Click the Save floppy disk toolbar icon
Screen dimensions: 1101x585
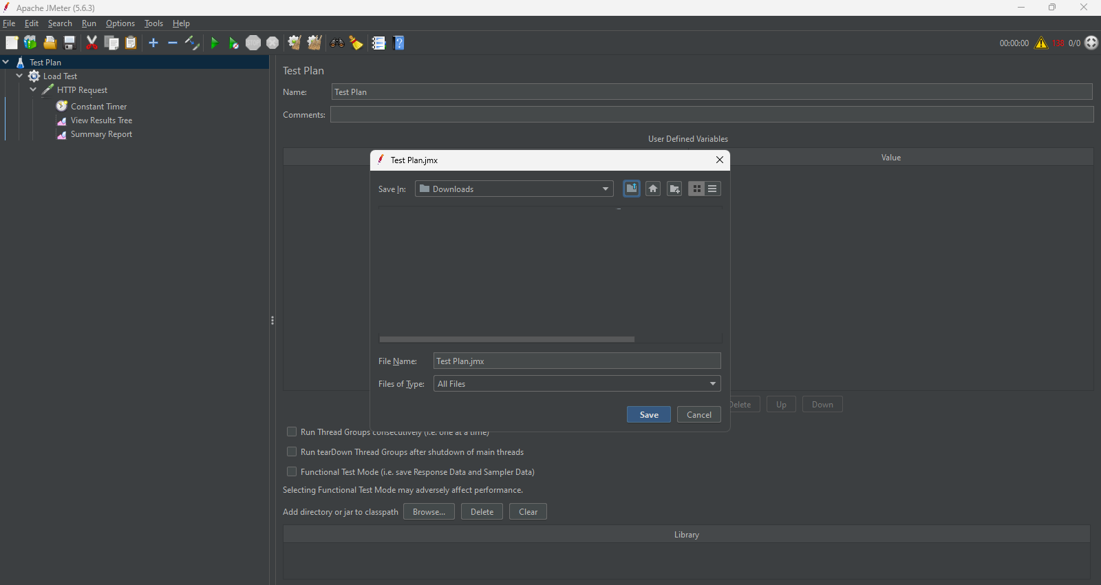[70, 43]
